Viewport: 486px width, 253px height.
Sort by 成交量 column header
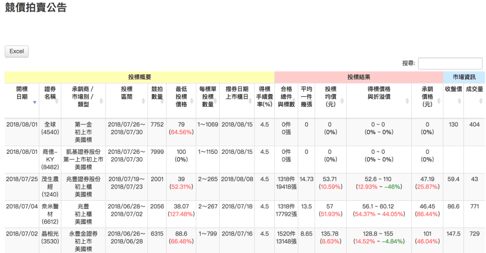click(474, 89)
